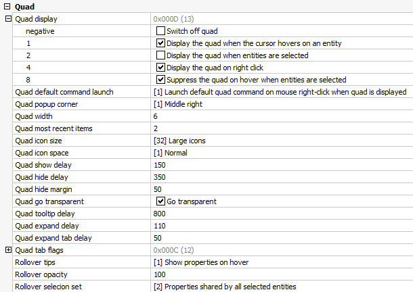Screen dimensions: 413x292
Task: Click the Quad width value field
Action: (282, 116)
